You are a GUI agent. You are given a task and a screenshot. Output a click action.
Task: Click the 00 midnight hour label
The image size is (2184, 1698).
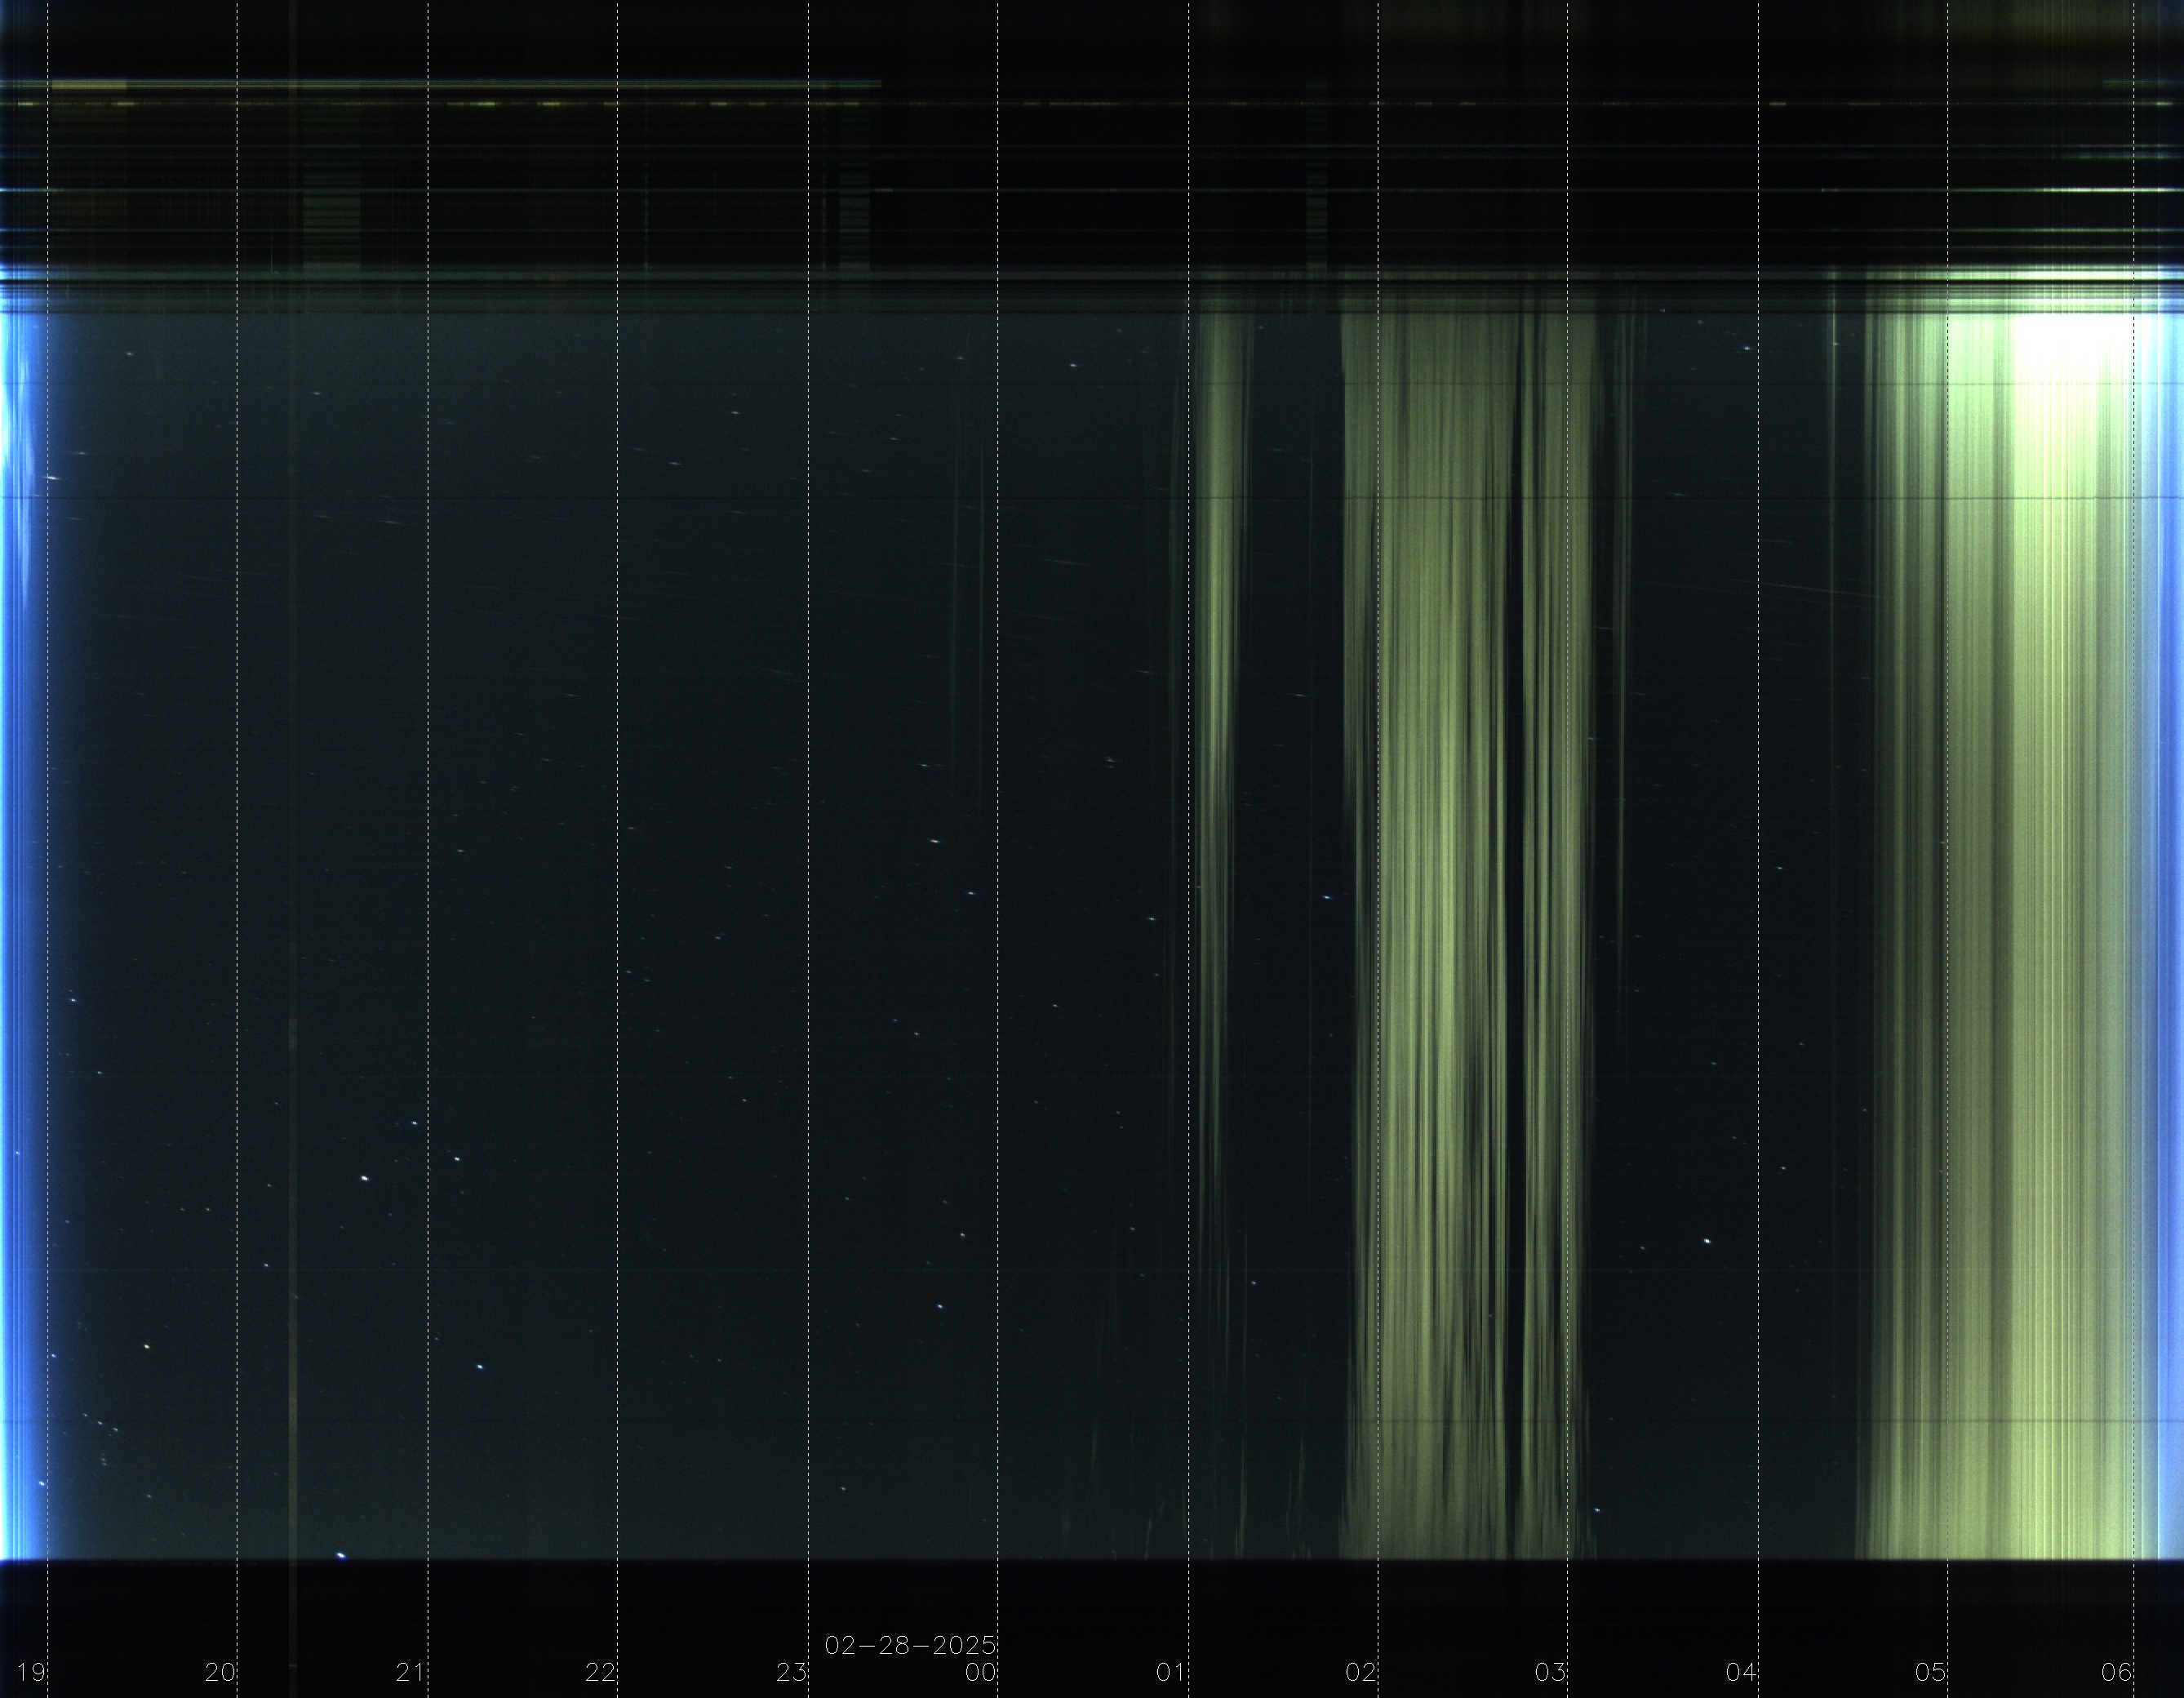[x=981, y=1672]
